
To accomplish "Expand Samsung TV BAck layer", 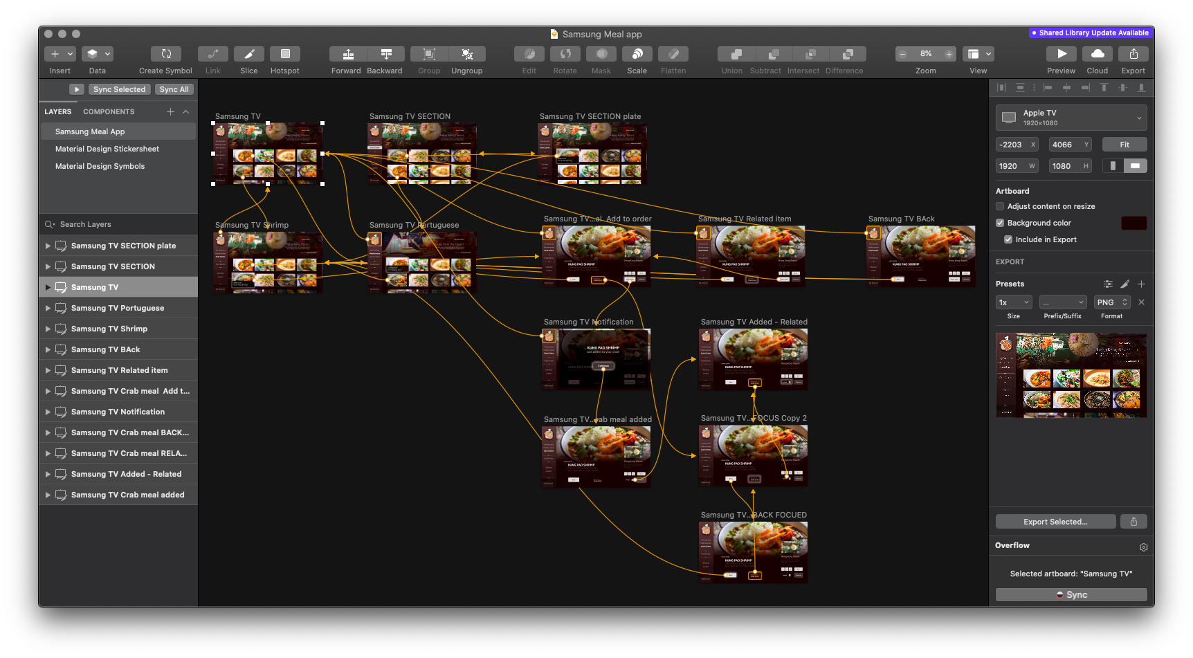I will [48, 349].
